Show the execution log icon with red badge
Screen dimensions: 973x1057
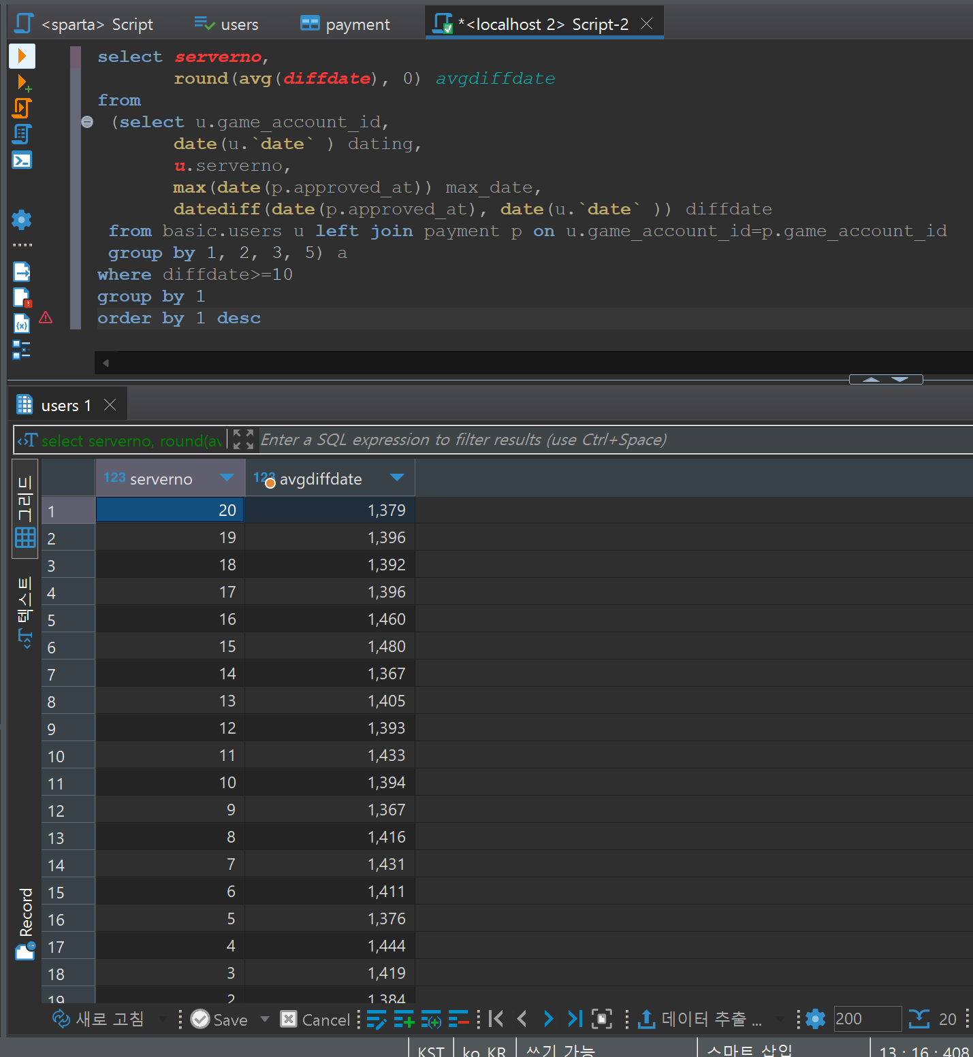pos(22,297)
